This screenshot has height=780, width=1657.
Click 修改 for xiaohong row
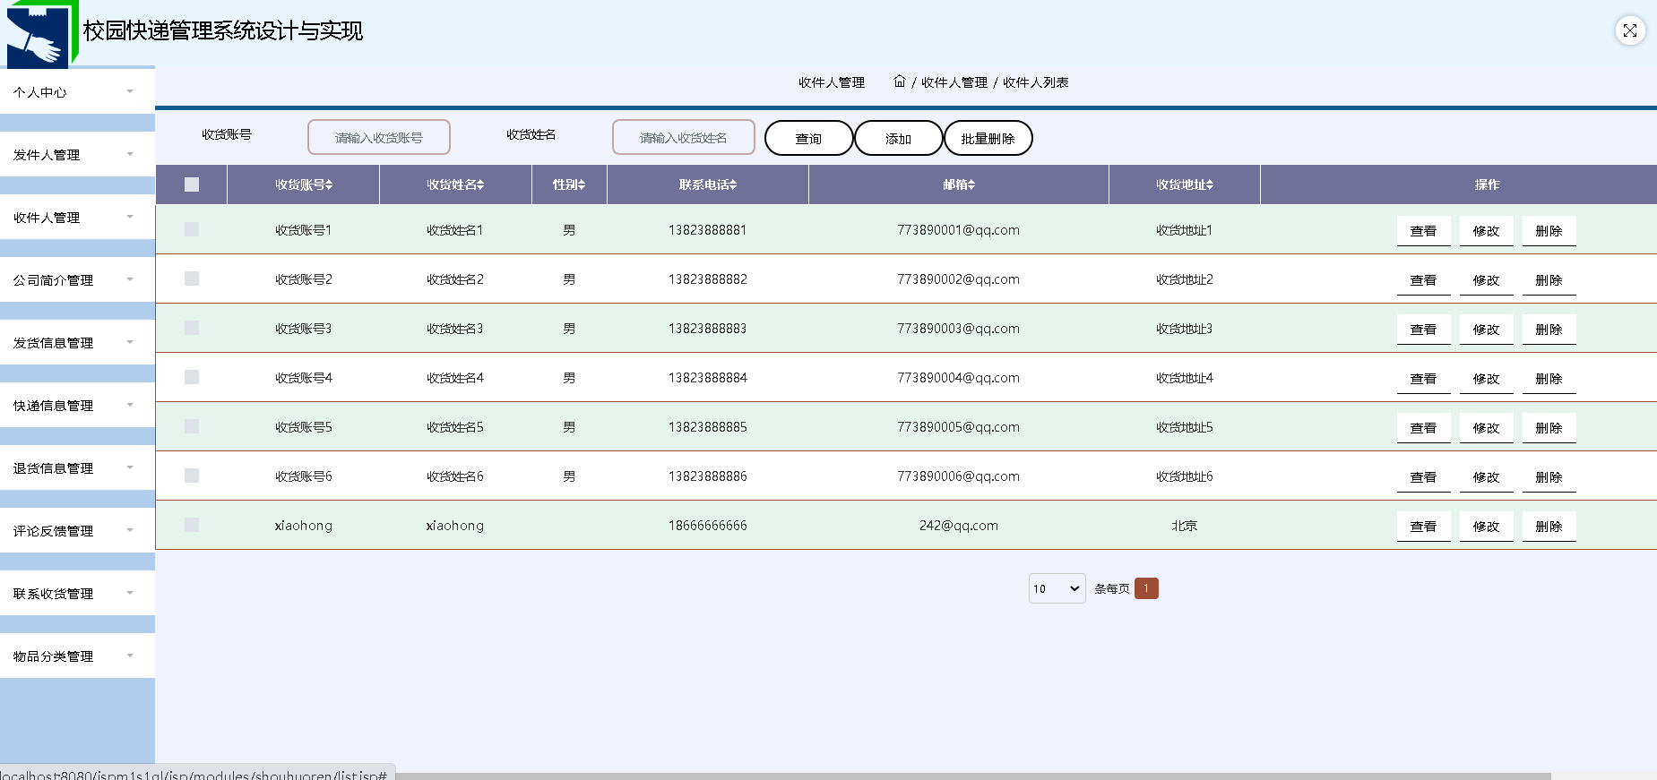click(x=1487, y=526)
